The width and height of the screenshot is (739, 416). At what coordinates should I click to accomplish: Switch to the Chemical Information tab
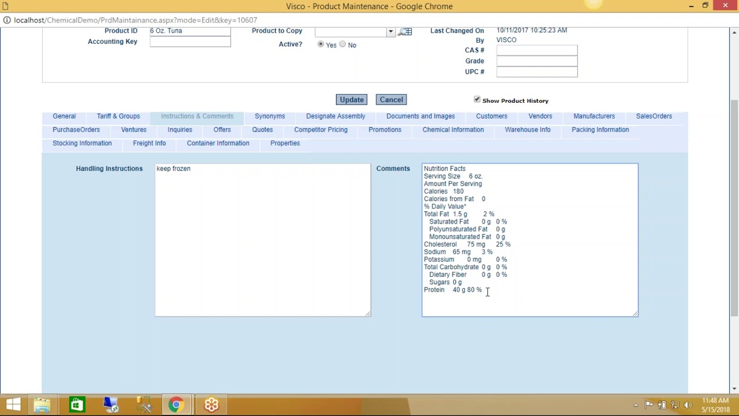click(x=453, y=129)
